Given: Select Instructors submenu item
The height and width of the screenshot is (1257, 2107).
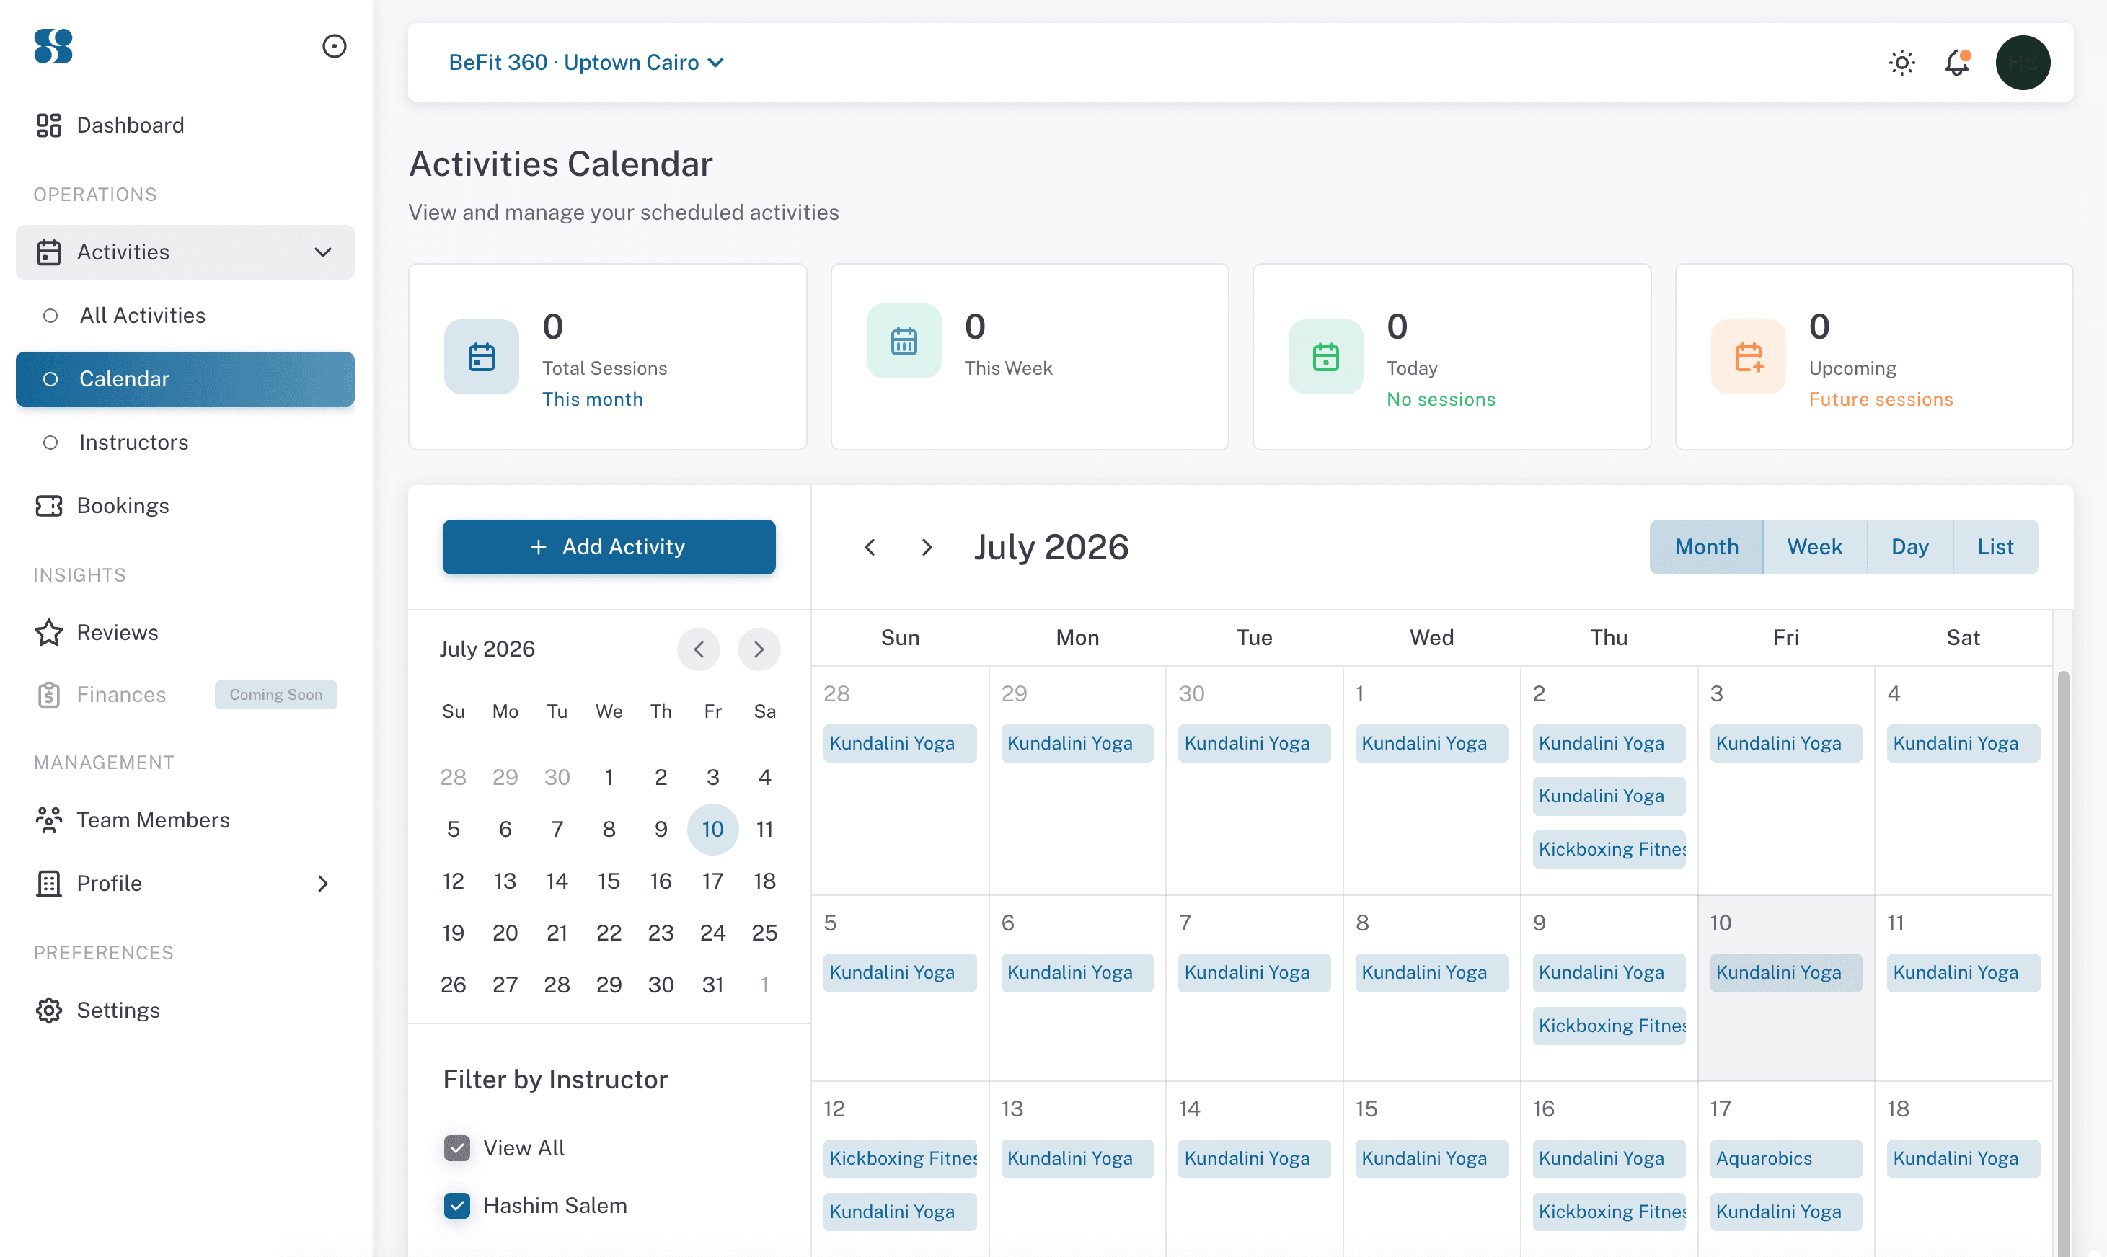Looking at the screenshot, I should (x=185, y=442).
